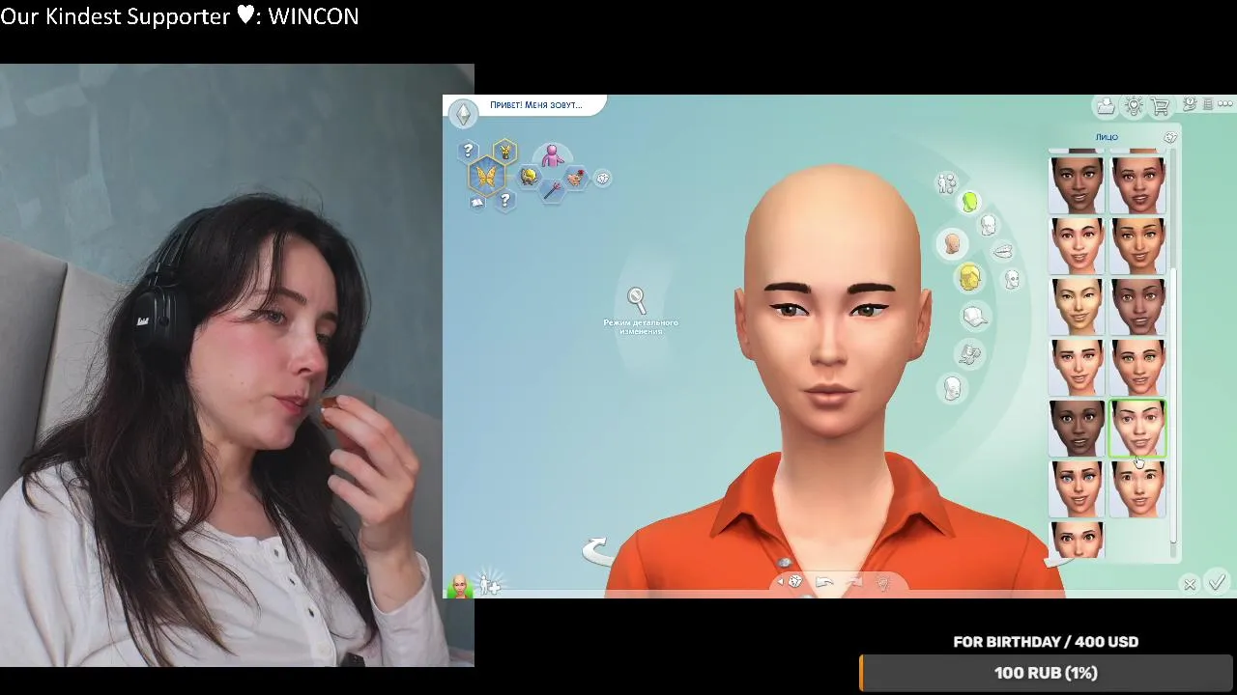Open the body figures category icon

[947, 182]
